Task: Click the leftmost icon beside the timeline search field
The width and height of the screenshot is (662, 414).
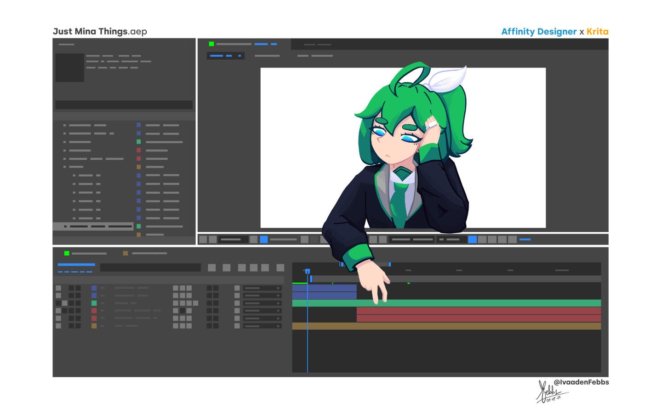Action: 211,268
